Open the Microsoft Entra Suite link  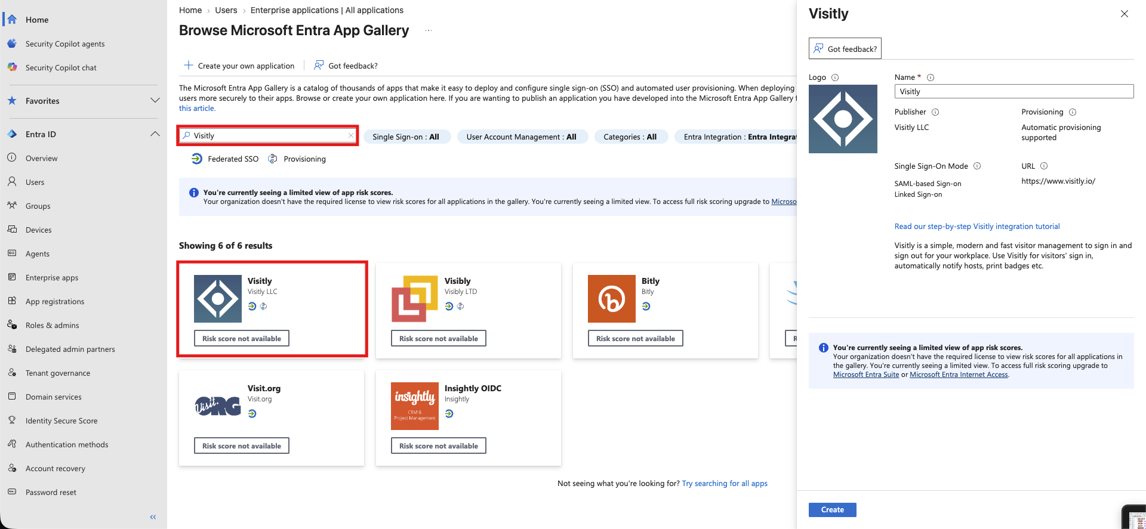tap(866, 375)
